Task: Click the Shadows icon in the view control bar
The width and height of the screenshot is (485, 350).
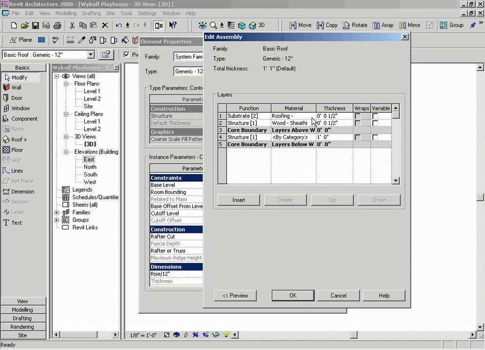Action: tap(186, 334)
